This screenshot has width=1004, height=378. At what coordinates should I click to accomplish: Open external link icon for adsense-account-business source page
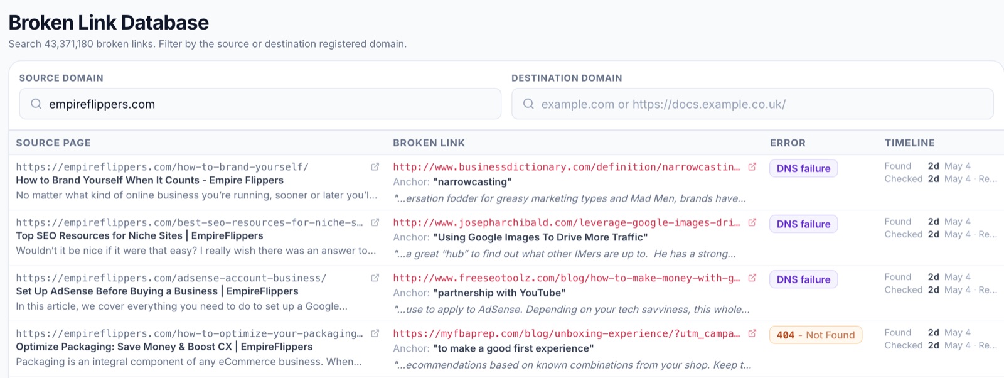(x=375, y=278)
